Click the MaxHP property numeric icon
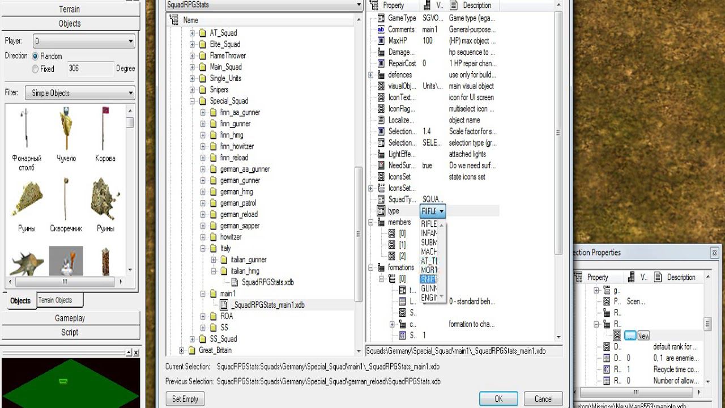The image size is (725, 408). click(381, 41)
